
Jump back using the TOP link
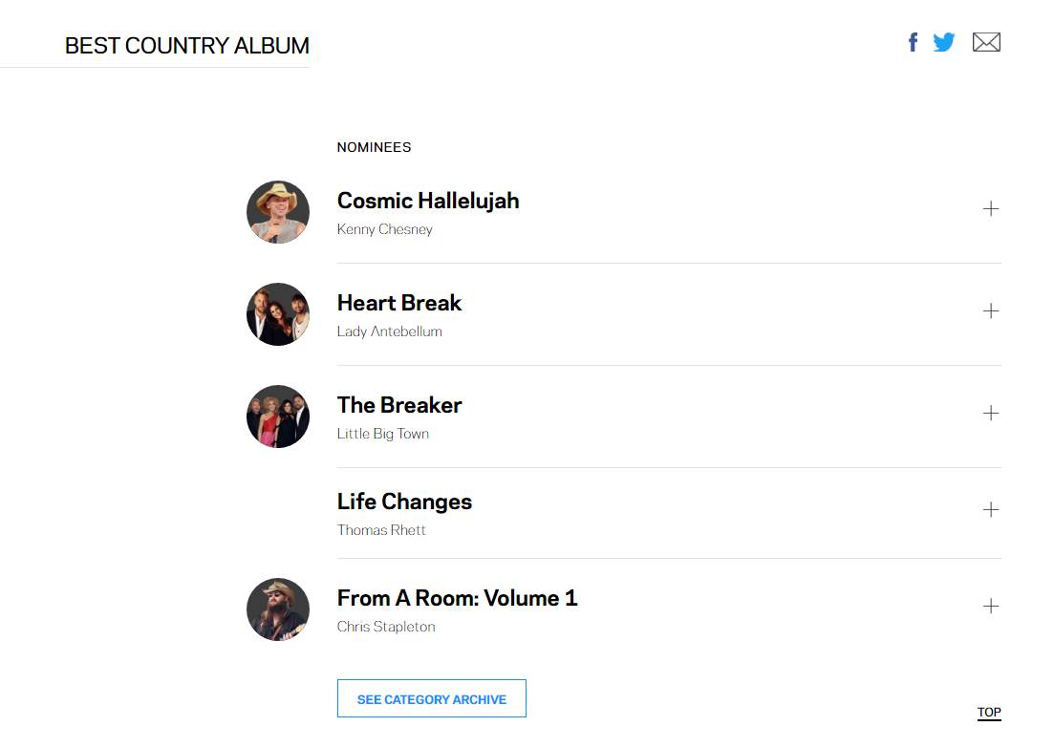coord(989,713)
